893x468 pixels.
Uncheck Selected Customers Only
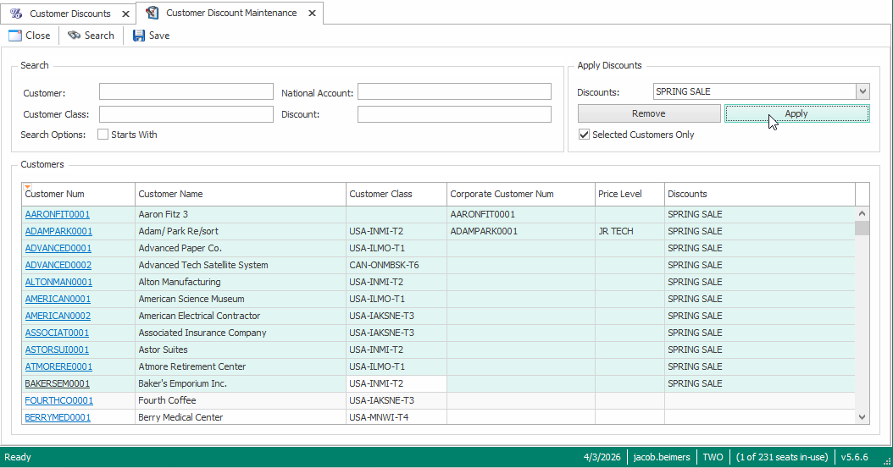584,135
